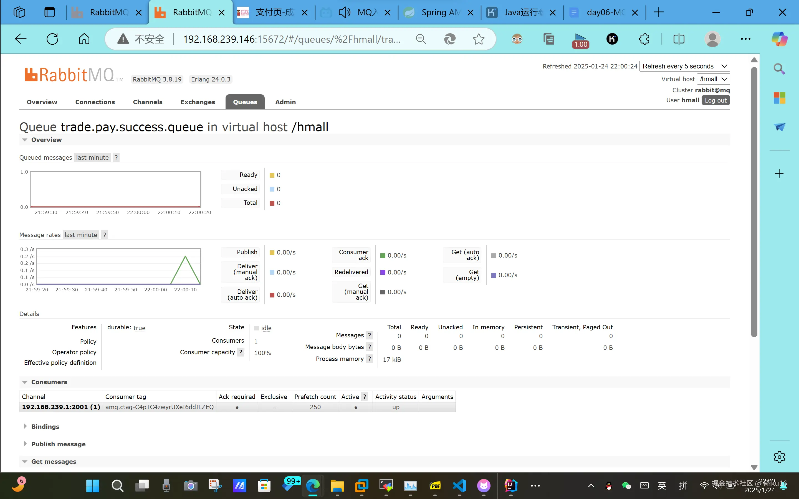Click the split screen icon

pos(679,39)
